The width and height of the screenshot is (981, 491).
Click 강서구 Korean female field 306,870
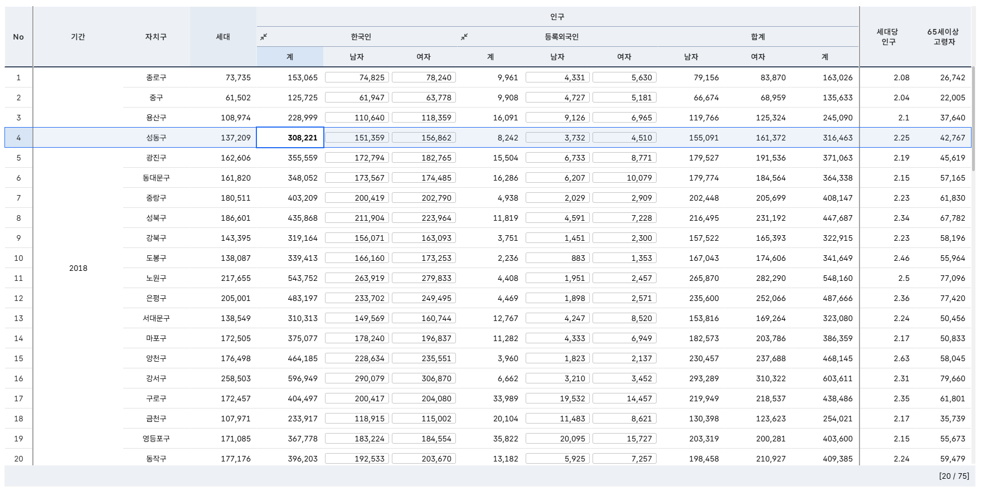tap(424, 378)
